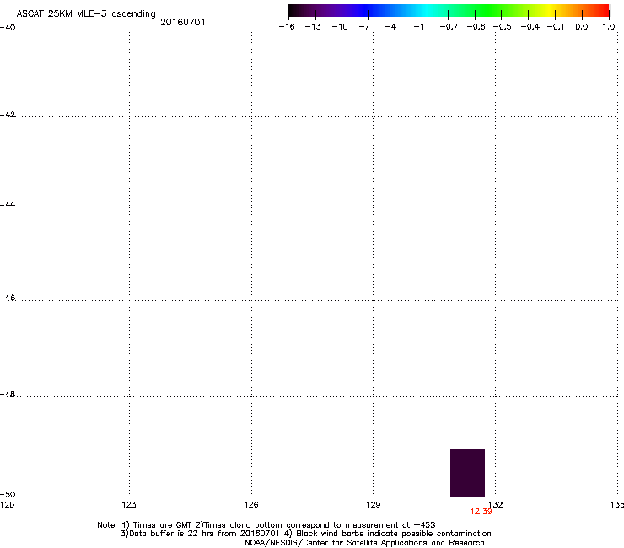
Task: Click the yellow section of the colorbar
Action: [549, 11]
